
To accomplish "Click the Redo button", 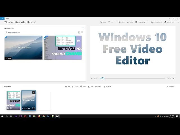I will tap(111, 22).
